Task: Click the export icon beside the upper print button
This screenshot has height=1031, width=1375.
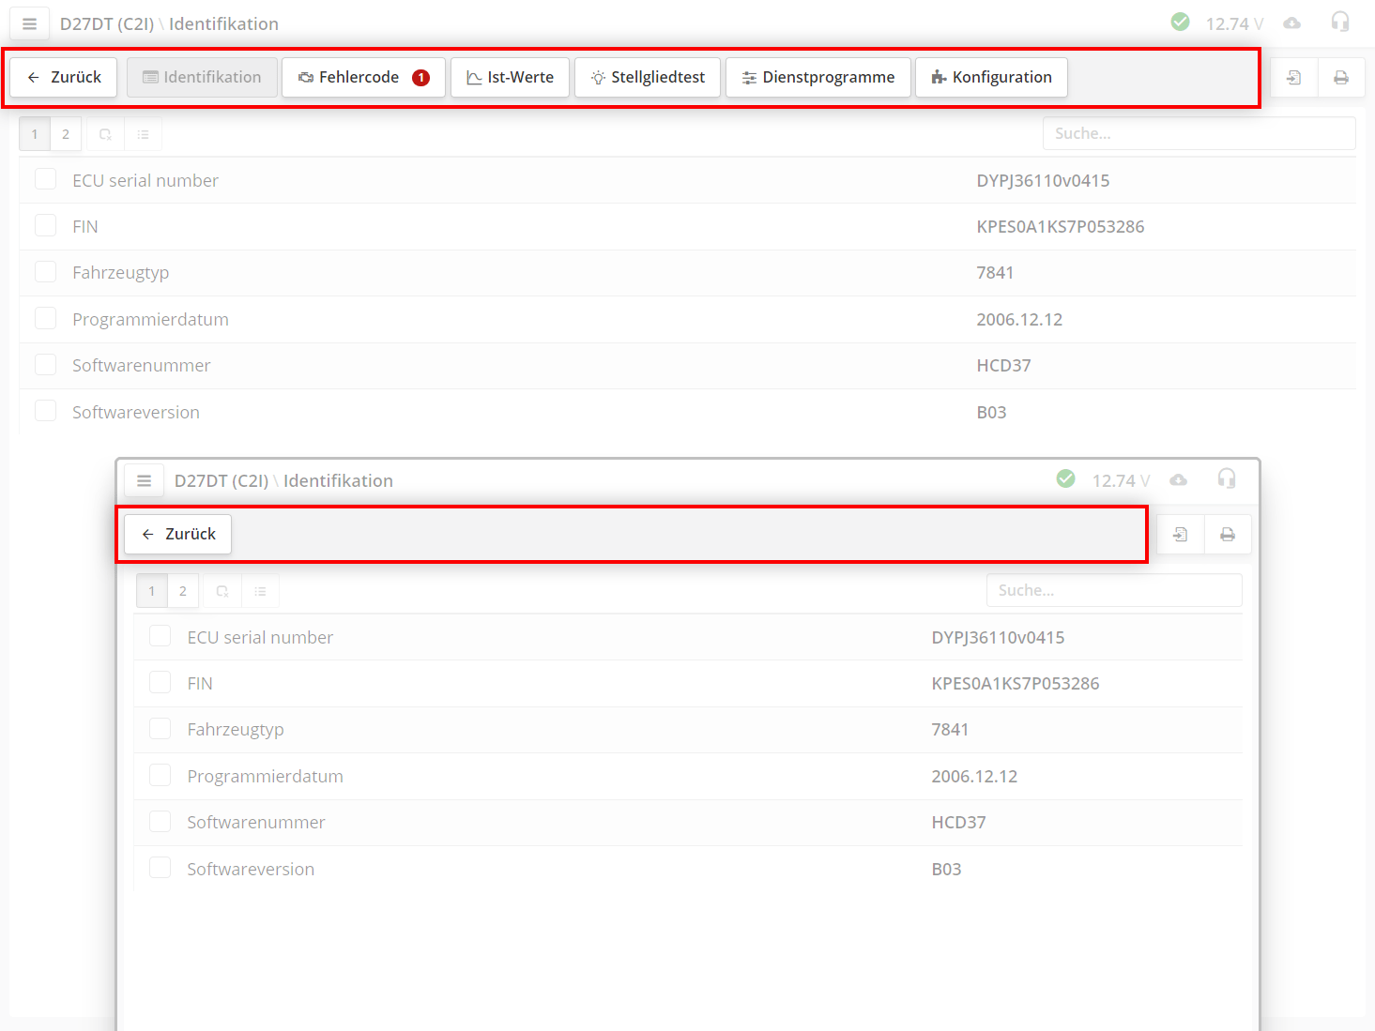Action: pos(1293,78)
